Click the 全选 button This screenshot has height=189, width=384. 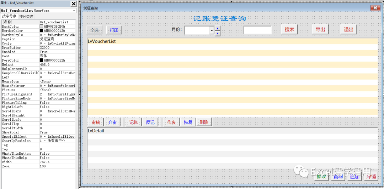[94, 30]
